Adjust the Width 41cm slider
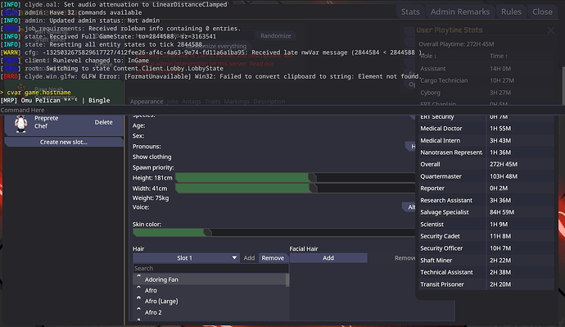Viewport: 565px width, 327px height. coord(296,188)
